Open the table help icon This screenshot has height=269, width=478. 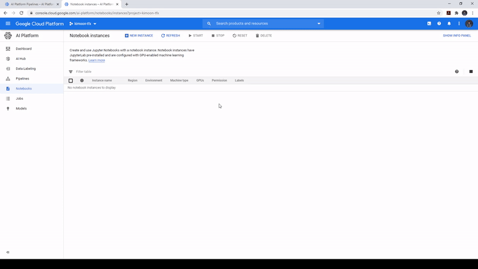coord(456,72)
